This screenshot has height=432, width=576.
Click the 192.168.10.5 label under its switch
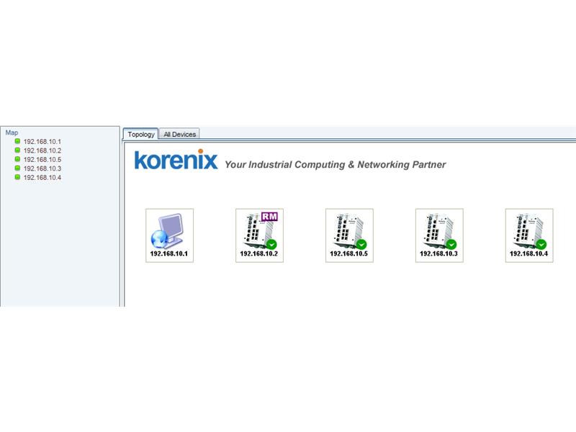pyautogui.click(x=349, y=253)
